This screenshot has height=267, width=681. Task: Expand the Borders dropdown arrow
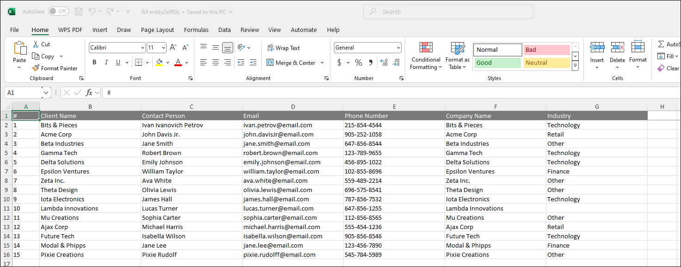148,62
